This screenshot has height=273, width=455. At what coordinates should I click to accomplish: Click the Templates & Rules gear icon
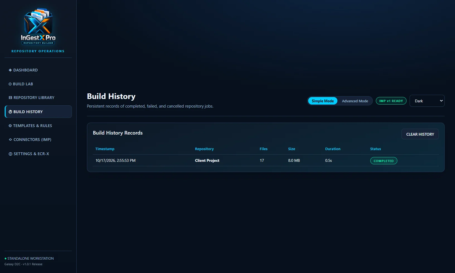coord(10,126)
